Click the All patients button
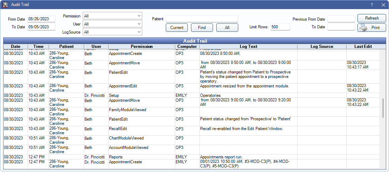389x172 pixels. point(227,28)
